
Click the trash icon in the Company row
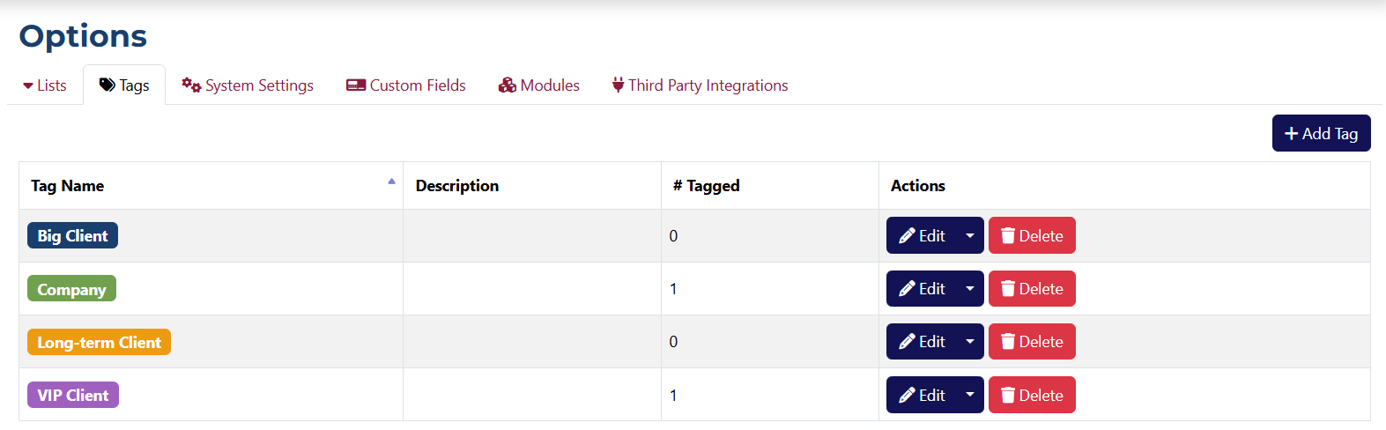tap(1008, 289)
